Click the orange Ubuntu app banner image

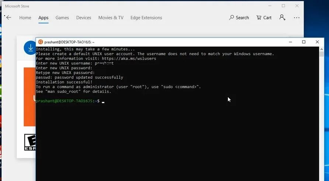30,97
